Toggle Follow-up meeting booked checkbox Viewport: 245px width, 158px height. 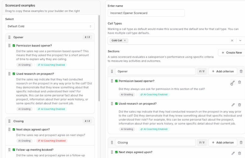14,150
